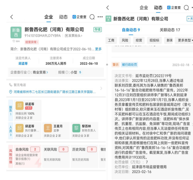
Task: Tap the date 2023-02-18 of penalty entry
Action: point(181,65)
